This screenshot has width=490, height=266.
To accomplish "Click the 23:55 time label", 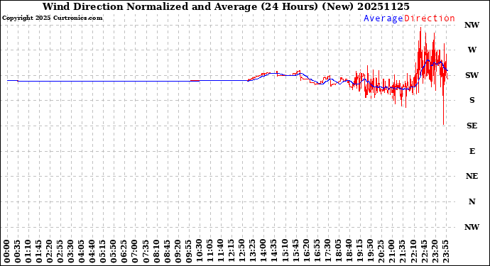I will [445, 251].
